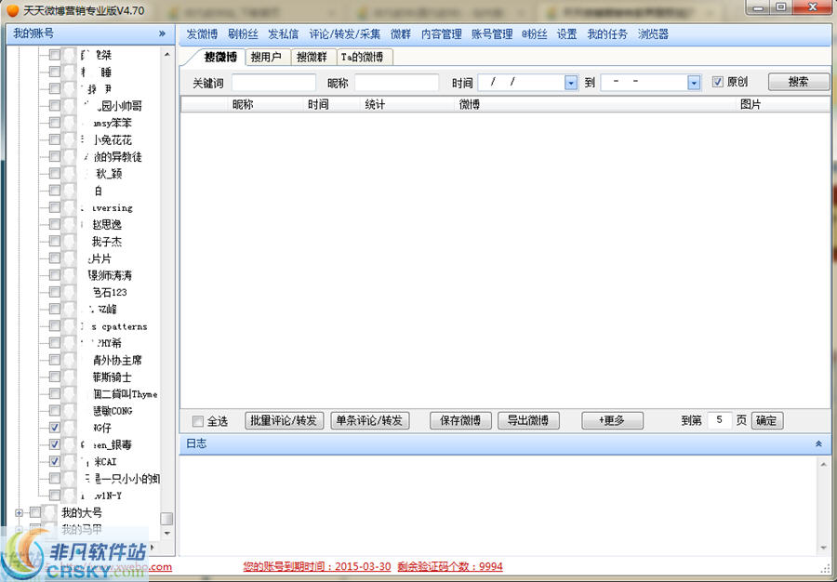Open the end date dropdown after 到
The height and width of the screenshot is (582, 837).
pyautogui.click(x=693, y=83)
